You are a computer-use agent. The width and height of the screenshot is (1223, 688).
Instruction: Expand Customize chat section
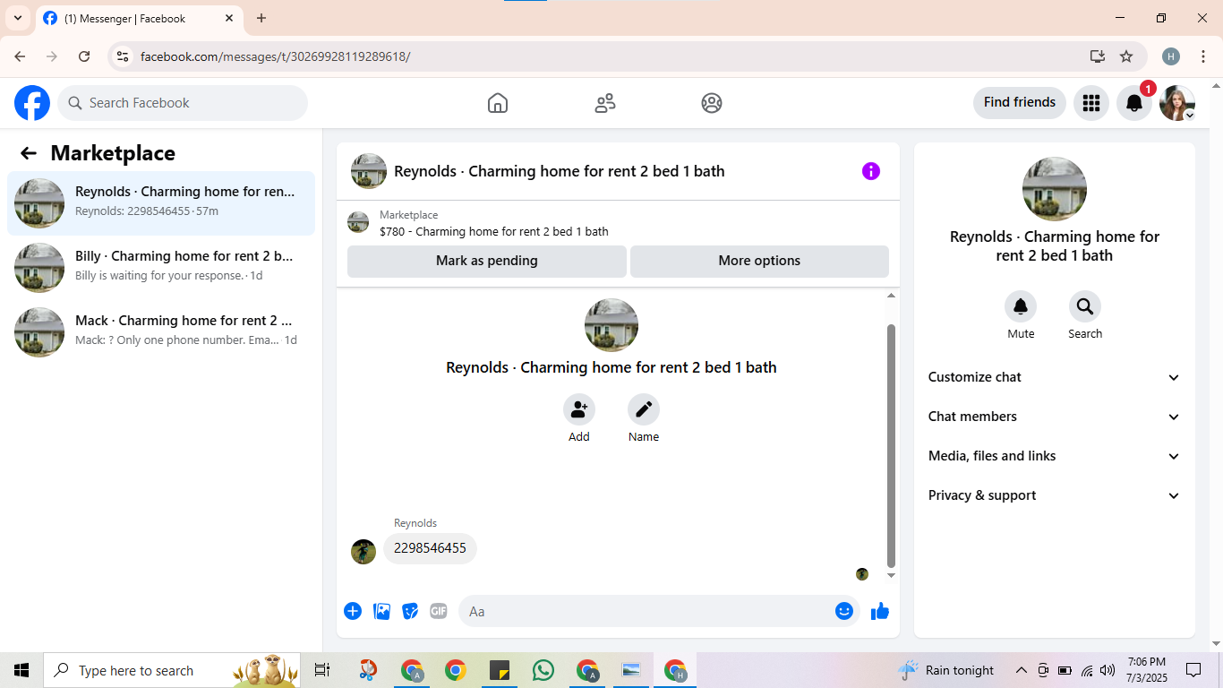[x=1055, y=377]
